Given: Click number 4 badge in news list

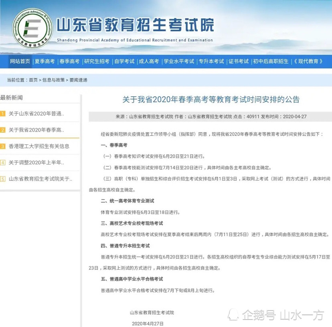Looking at the screenshot, I should pos(3,163).
